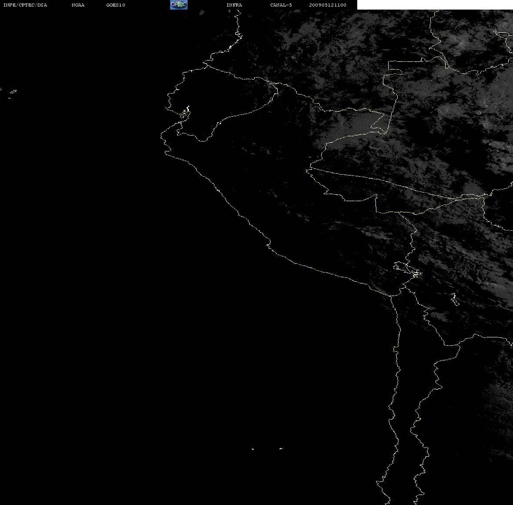The width and height of the screenshot is (513, 505).
Task: Click the CANAL-5 channel label
Action: coord(281,5)
